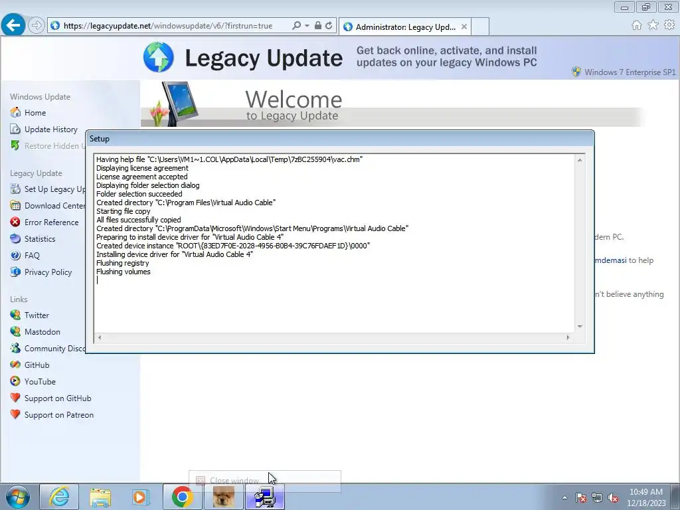Open Error Reference link
The height and width of the screenshot is (510, 680).
[51, 222]
